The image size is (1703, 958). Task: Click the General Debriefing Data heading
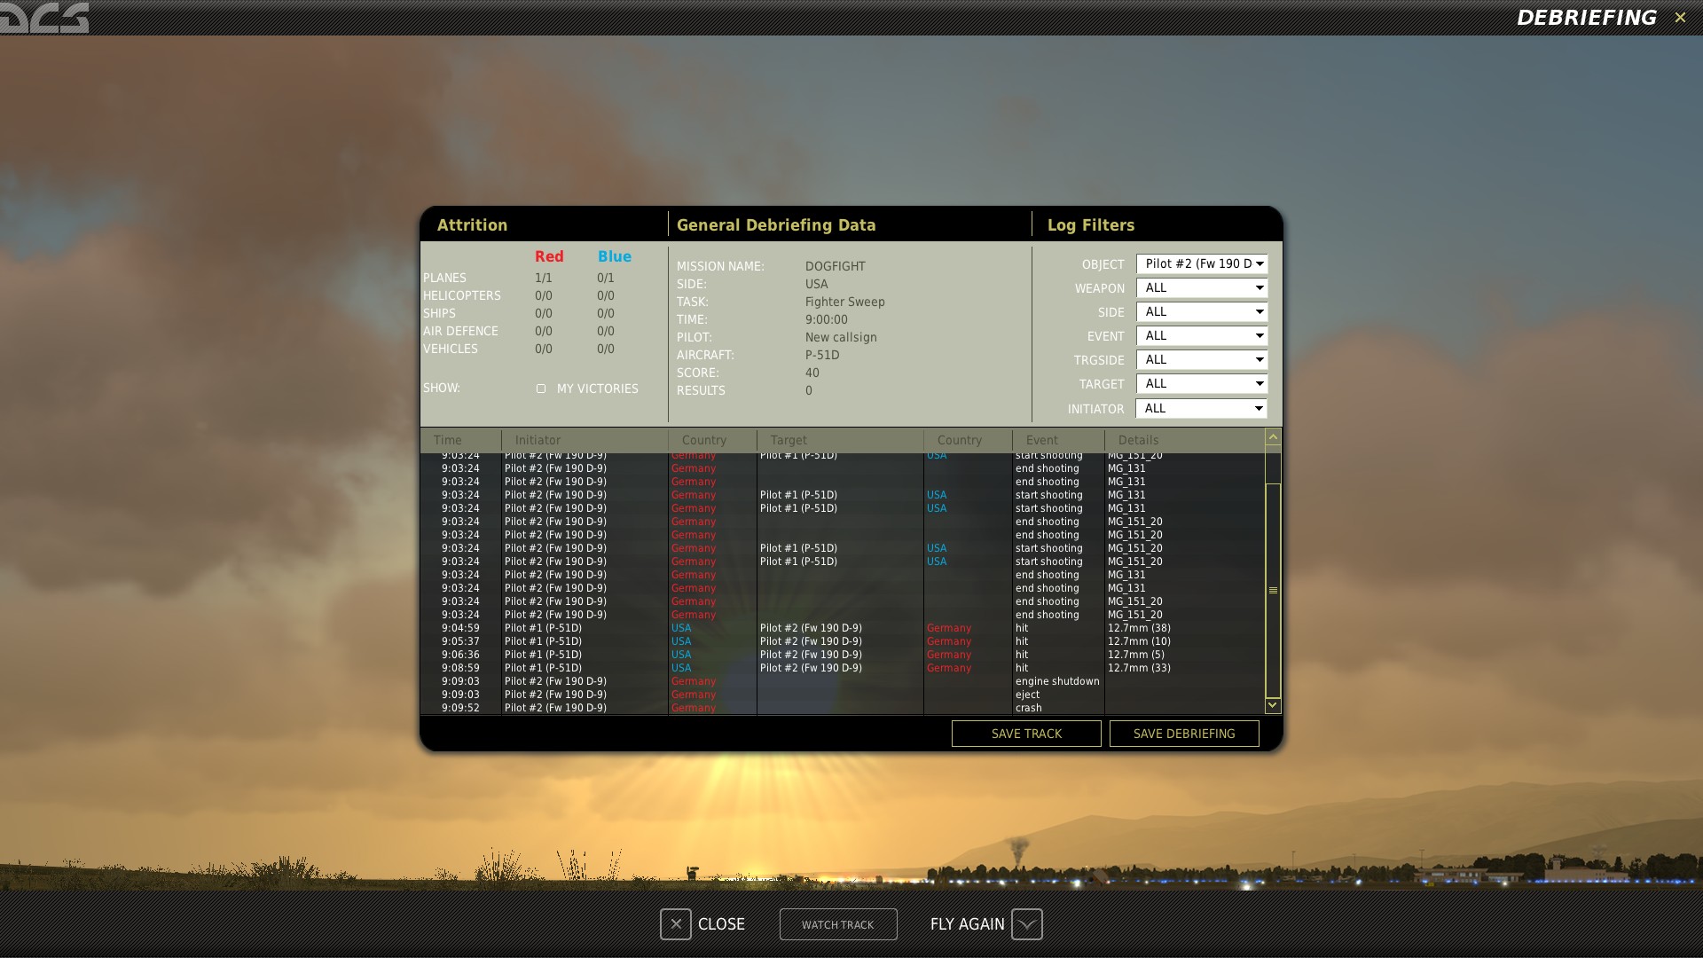[776, 225]
